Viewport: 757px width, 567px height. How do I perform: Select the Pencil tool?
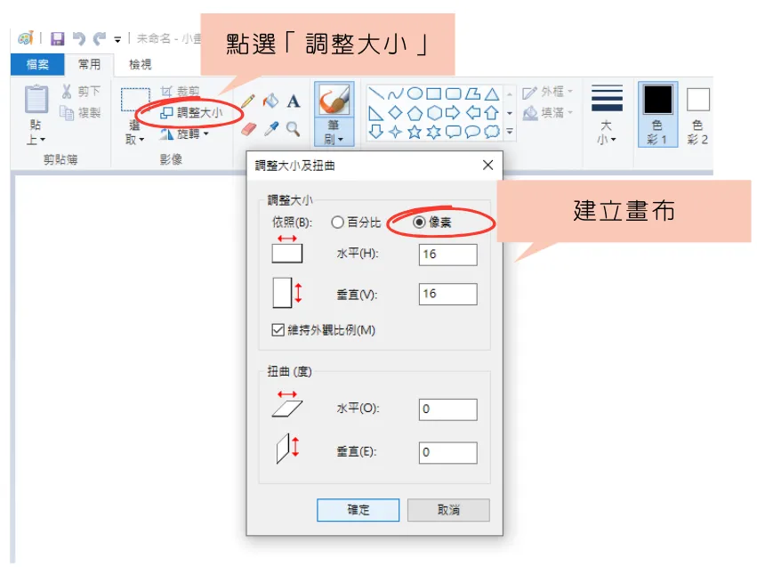pyautogui.click(x=248, y=101)
